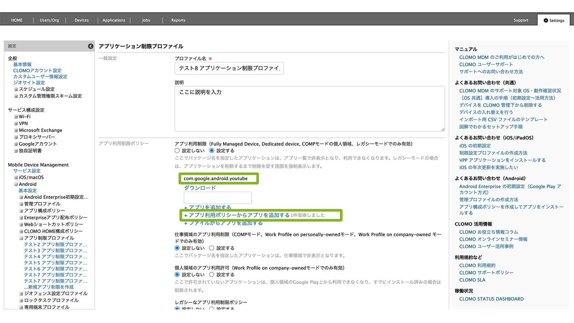Viewport: 574px width, 323px height.
Task: Click the プロファイル名 text field
Action: [229, 68]
